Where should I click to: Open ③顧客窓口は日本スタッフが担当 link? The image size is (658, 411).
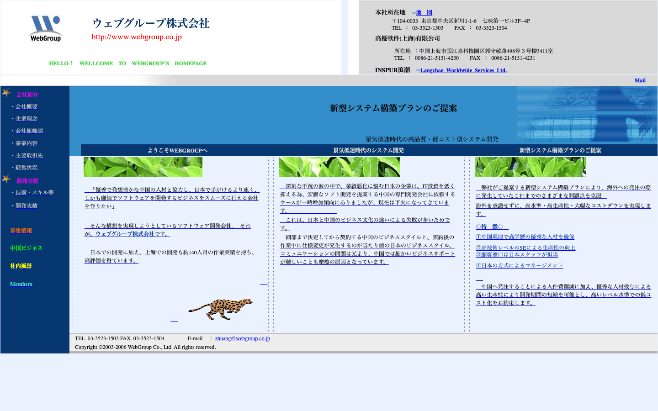[x=517, y=254]
